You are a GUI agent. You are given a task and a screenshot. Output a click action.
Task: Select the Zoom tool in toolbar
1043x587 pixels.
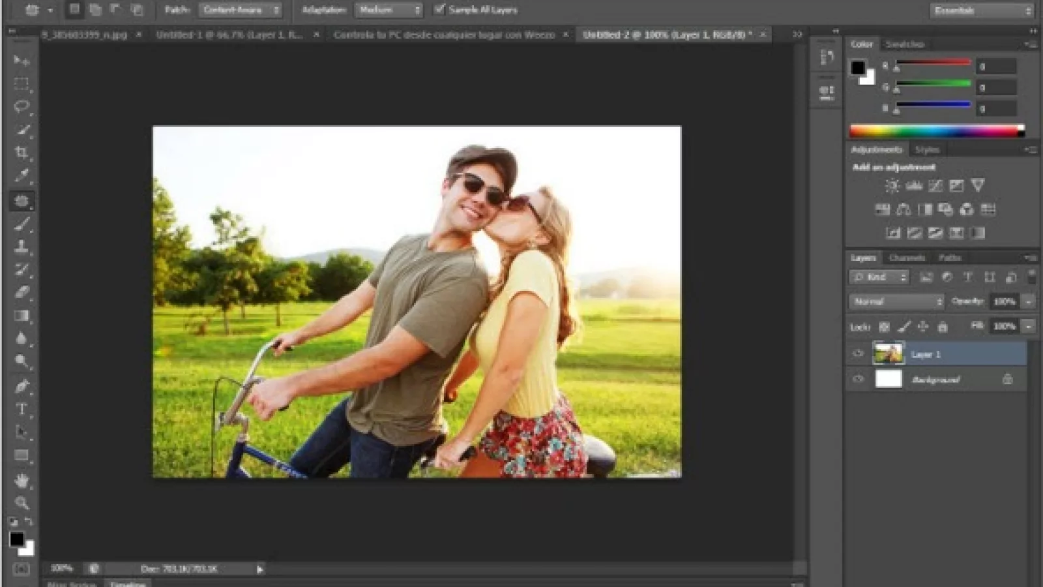pyautogui.click(x=22, y=503)
